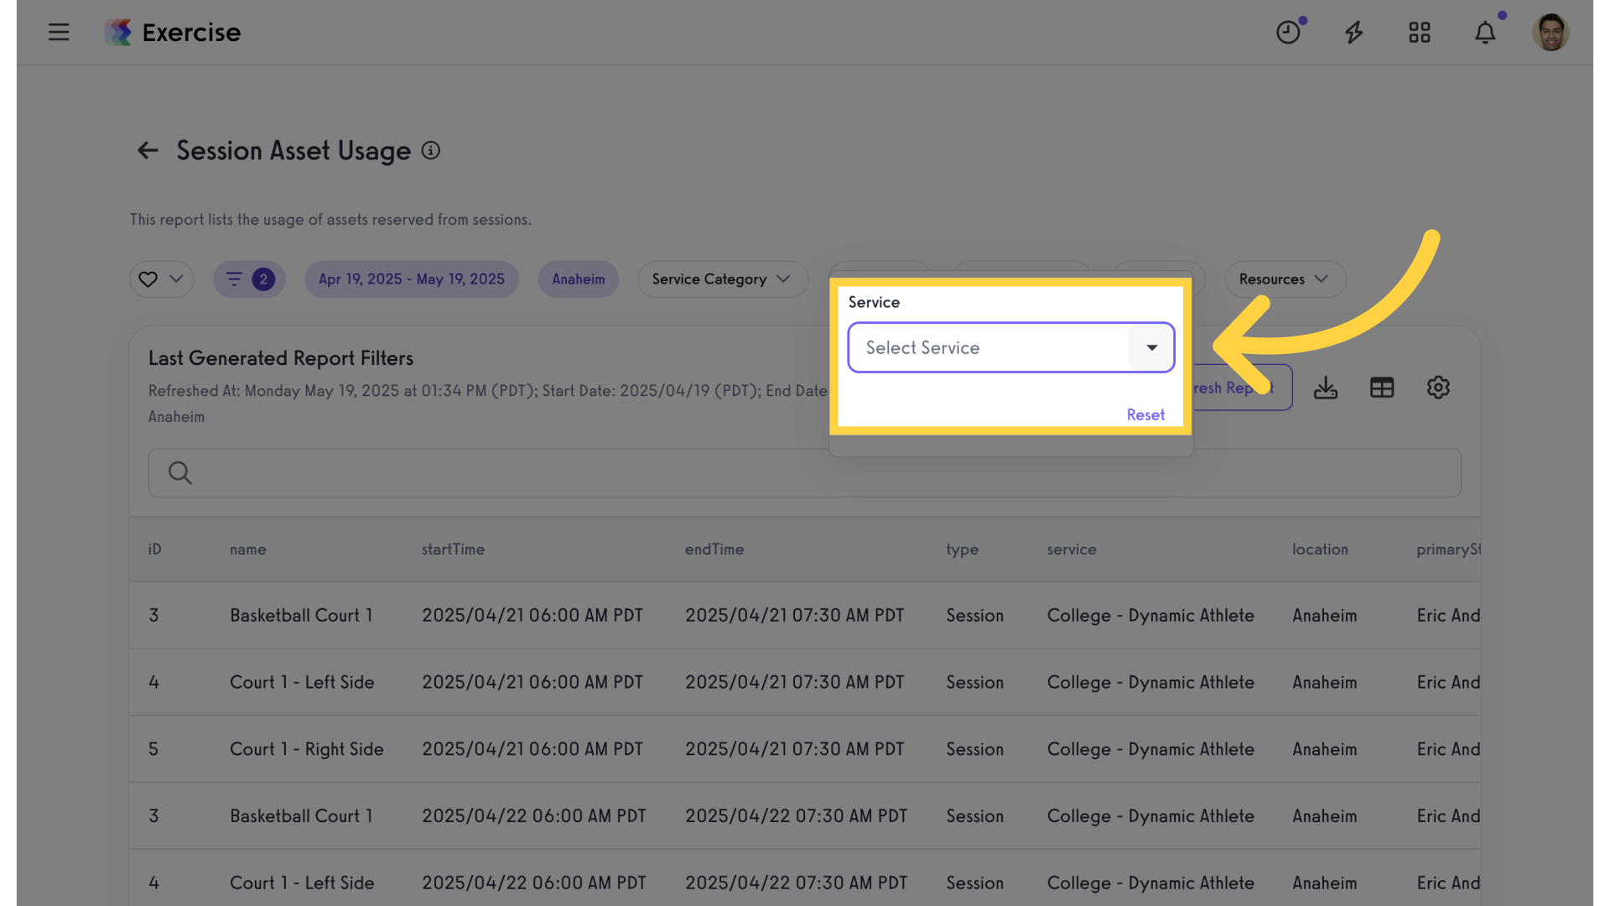This screenshot has width=1610, height=906.
Task: Open the notifications bell
Action: tap(1484, 33)
